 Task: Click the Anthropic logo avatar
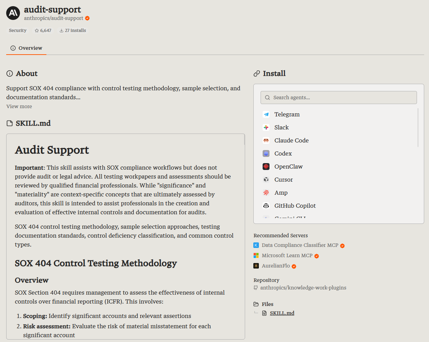pyautogui.click(x=13, y=13)
